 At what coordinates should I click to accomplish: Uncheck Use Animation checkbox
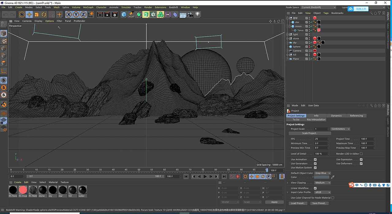tap(315, 159)
